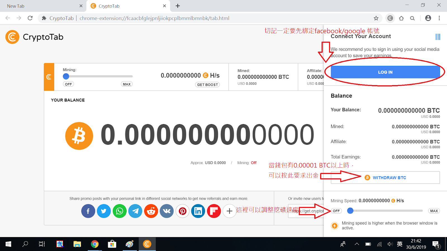Viewport: 447px width, 251px height.
Task: Click the browser address bar URL
Action: pos(154,18)
